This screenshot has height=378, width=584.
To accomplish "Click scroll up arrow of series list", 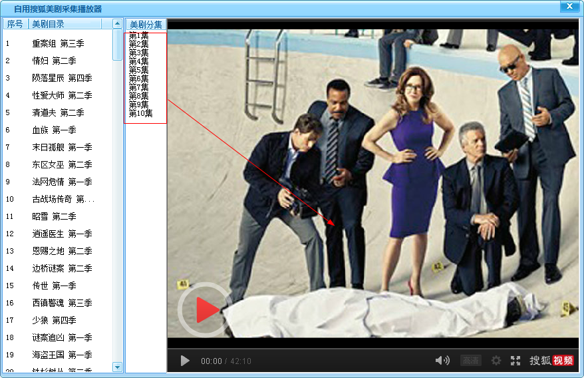I will point(117,24).
